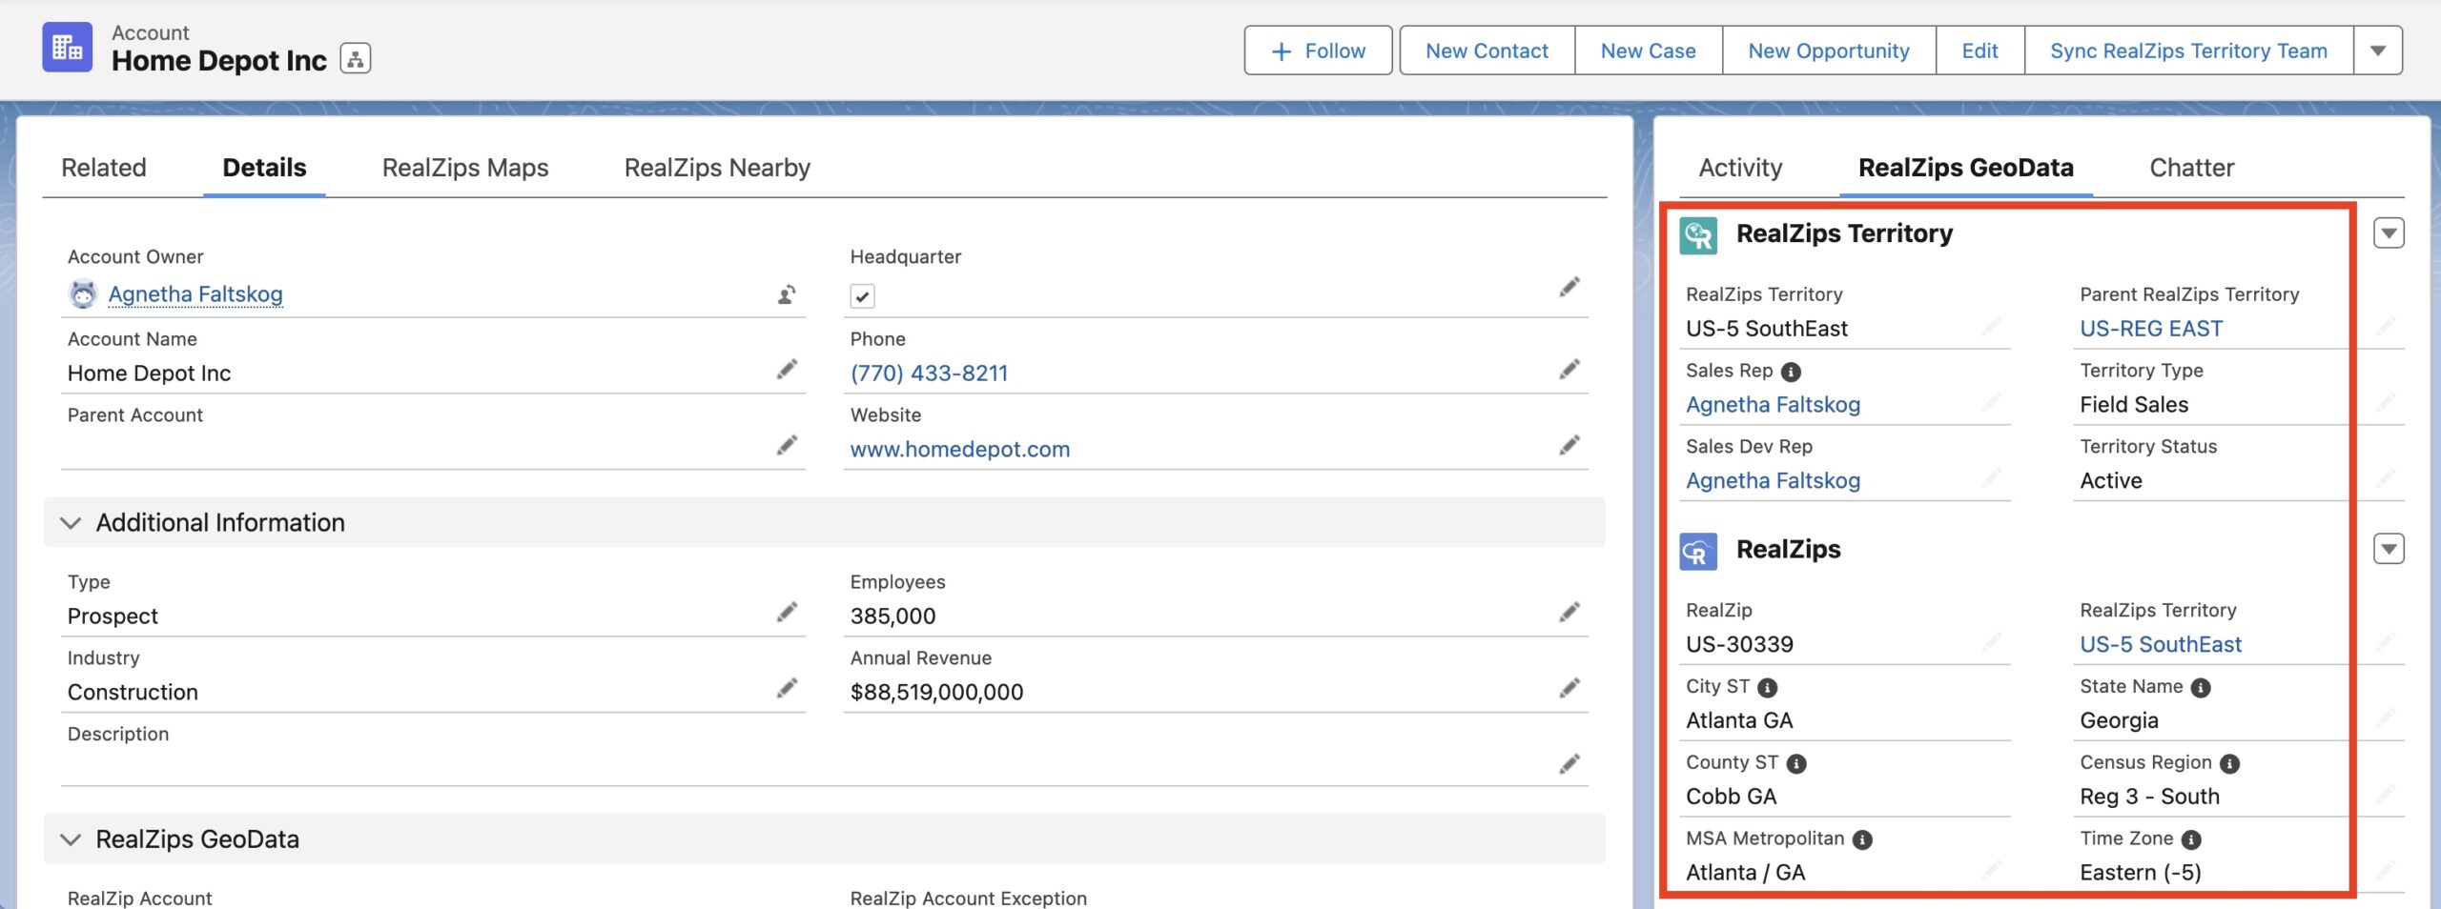Click the County ST value Cobb GA
2441x909 pixels.
click(x=1731, y=797)
